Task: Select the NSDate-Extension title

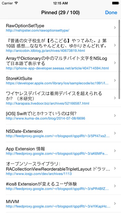Action: 24,131
